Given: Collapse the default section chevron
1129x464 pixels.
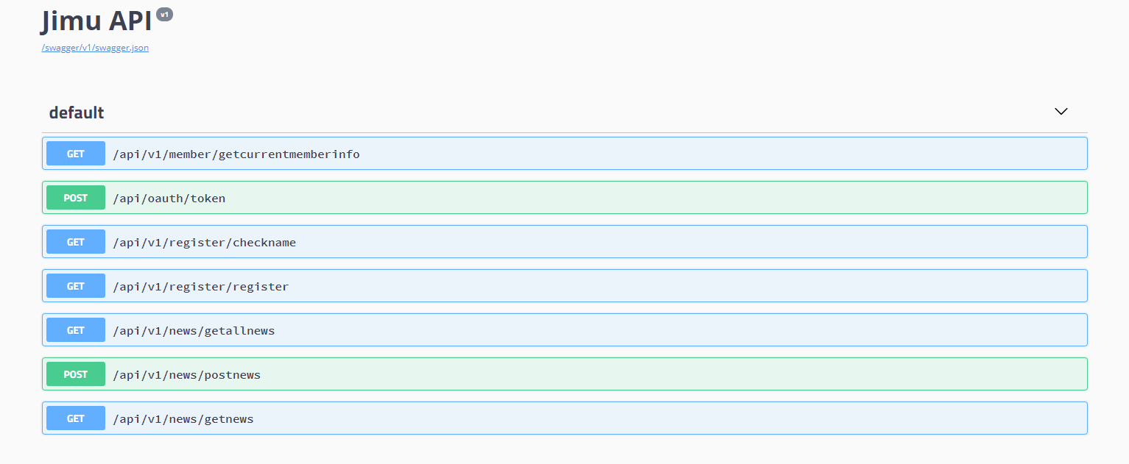Looking at the screenshot, I should tap(1061, 112).
